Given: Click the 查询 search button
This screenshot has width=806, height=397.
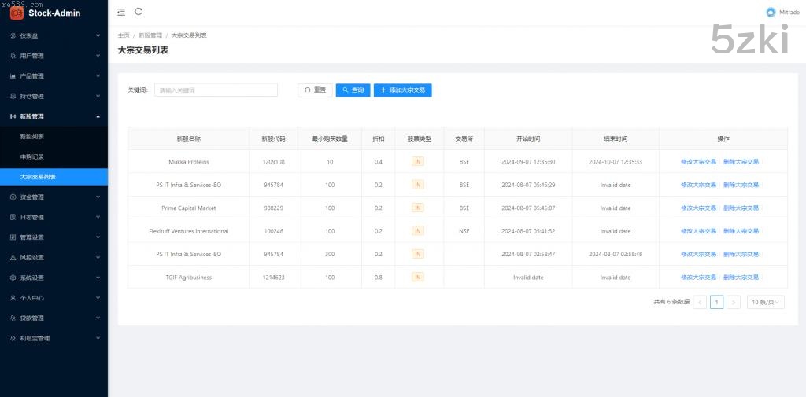Looking at the screenshot, I should coord(353,90).
